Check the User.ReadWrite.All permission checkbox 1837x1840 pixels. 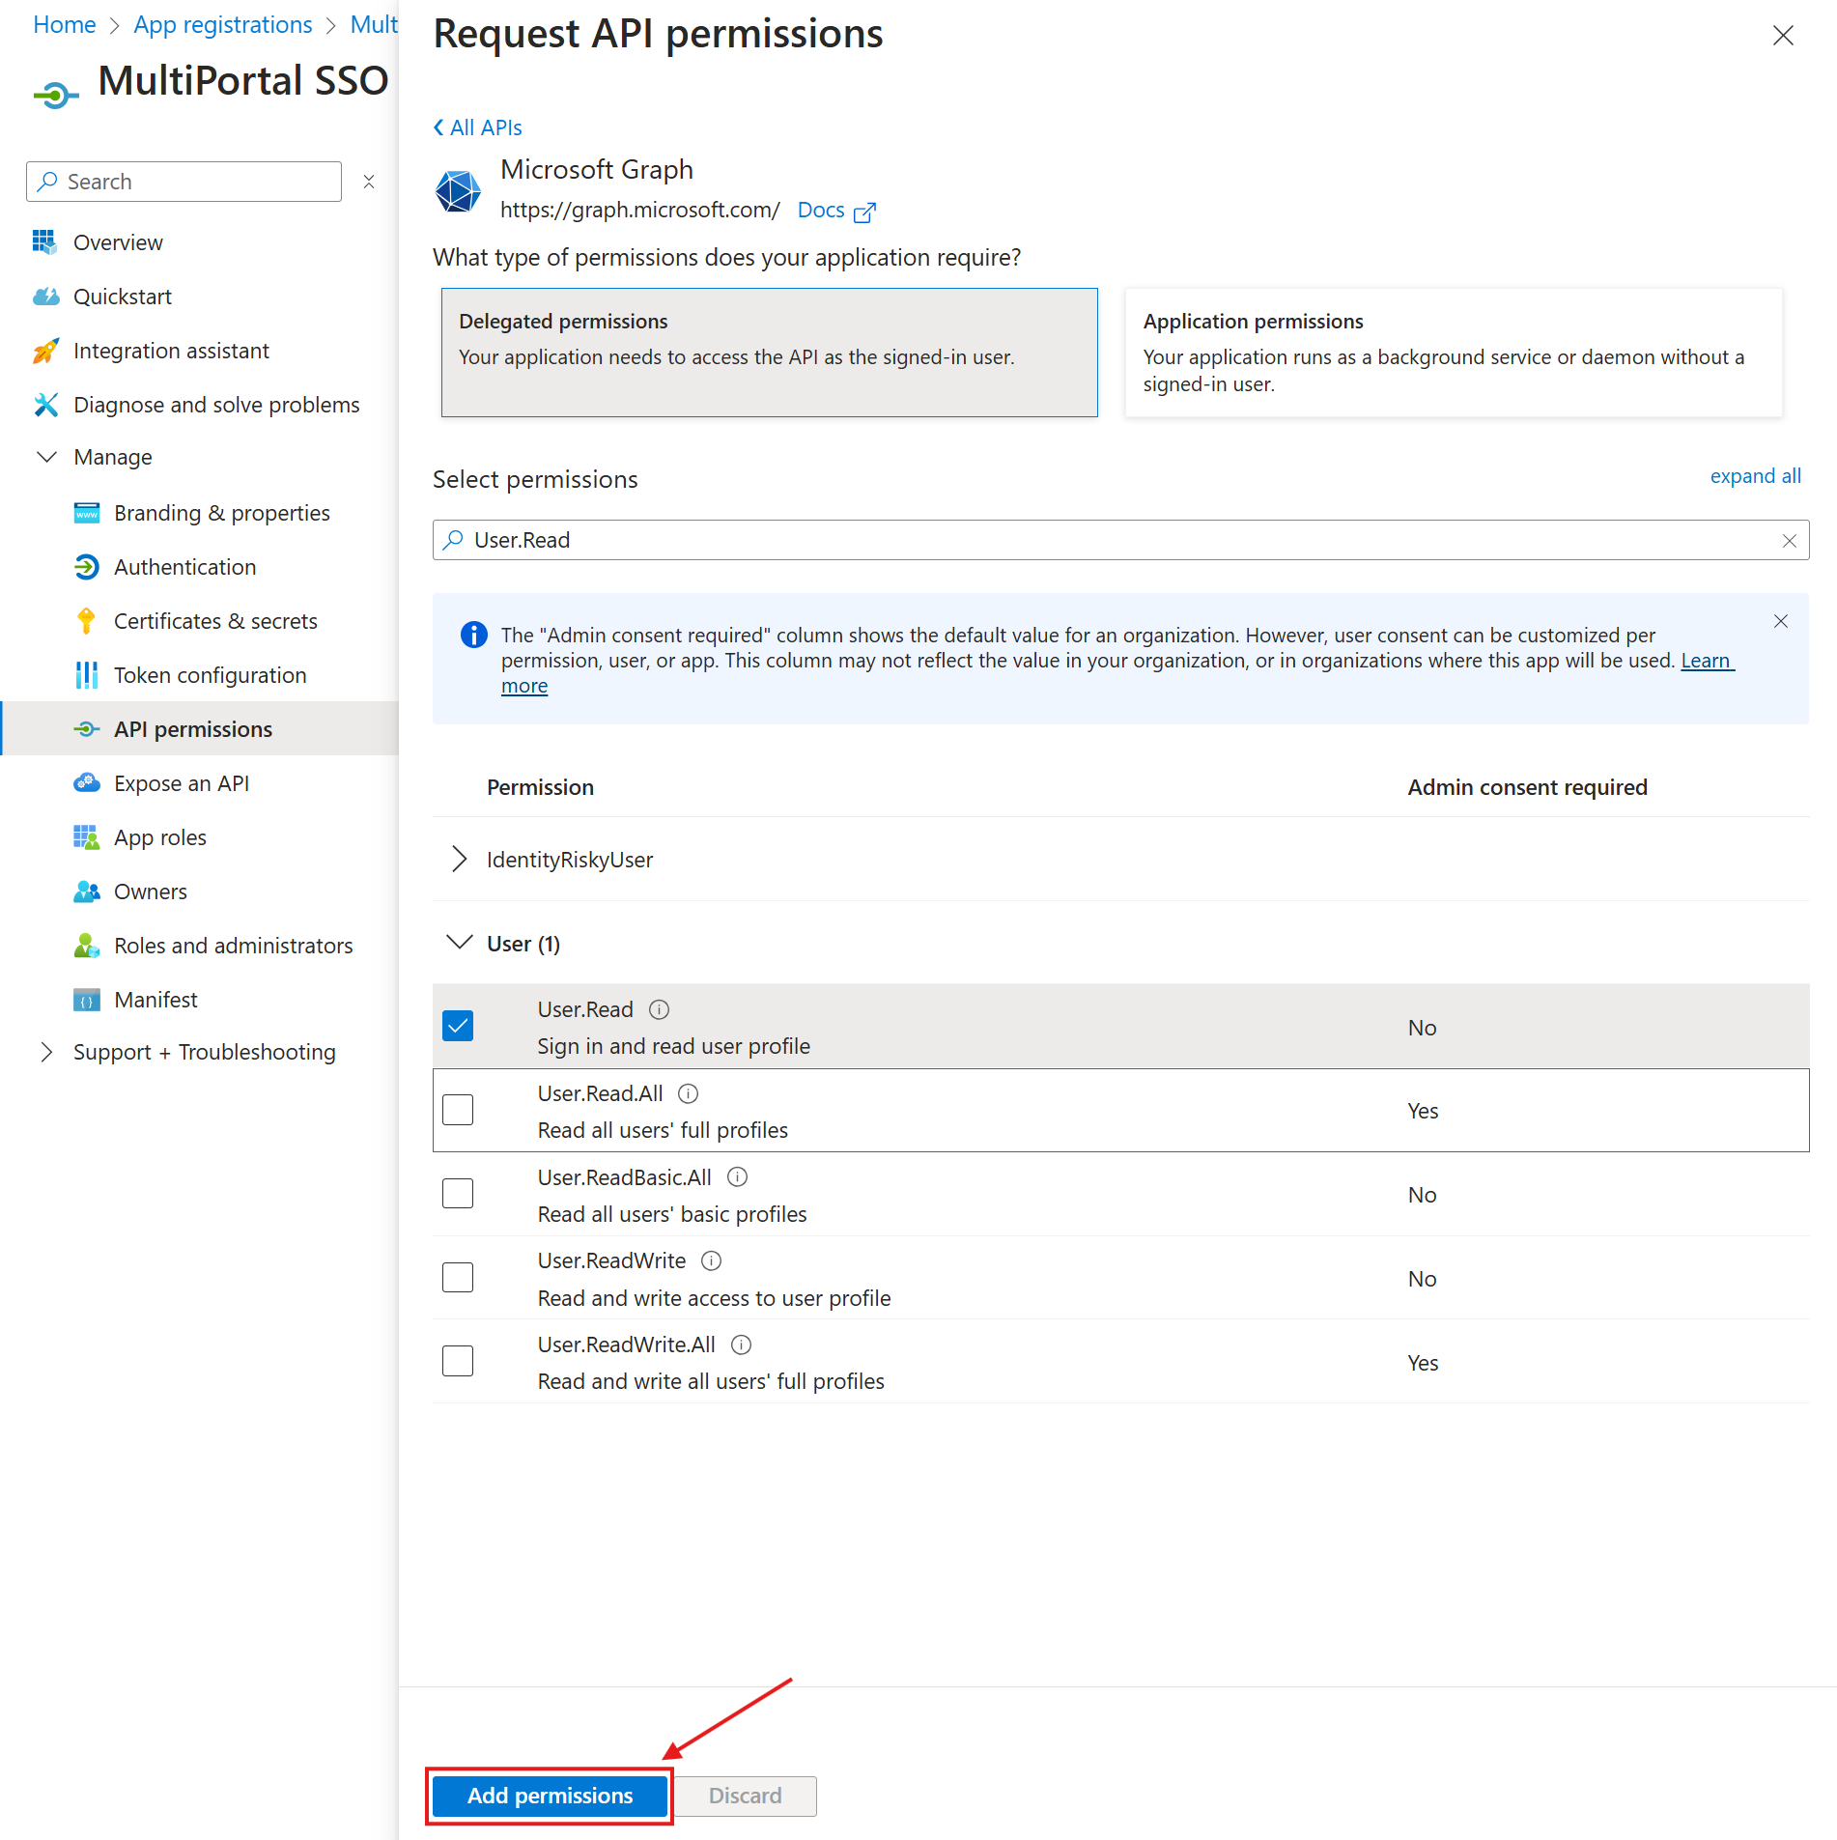click(458, 1361)
